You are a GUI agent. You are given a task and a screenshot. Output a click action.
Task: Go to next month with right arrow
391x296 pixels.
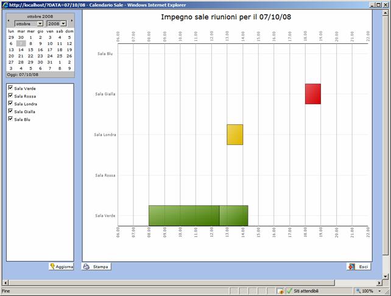(x=71, y=20)
